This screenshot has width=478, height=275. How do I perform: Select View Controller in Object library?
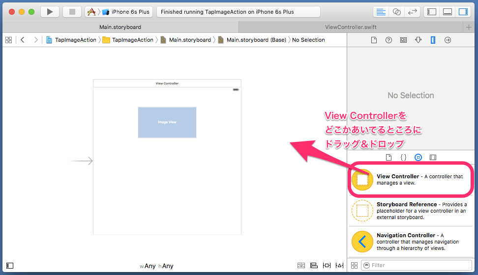coord(411,180)
